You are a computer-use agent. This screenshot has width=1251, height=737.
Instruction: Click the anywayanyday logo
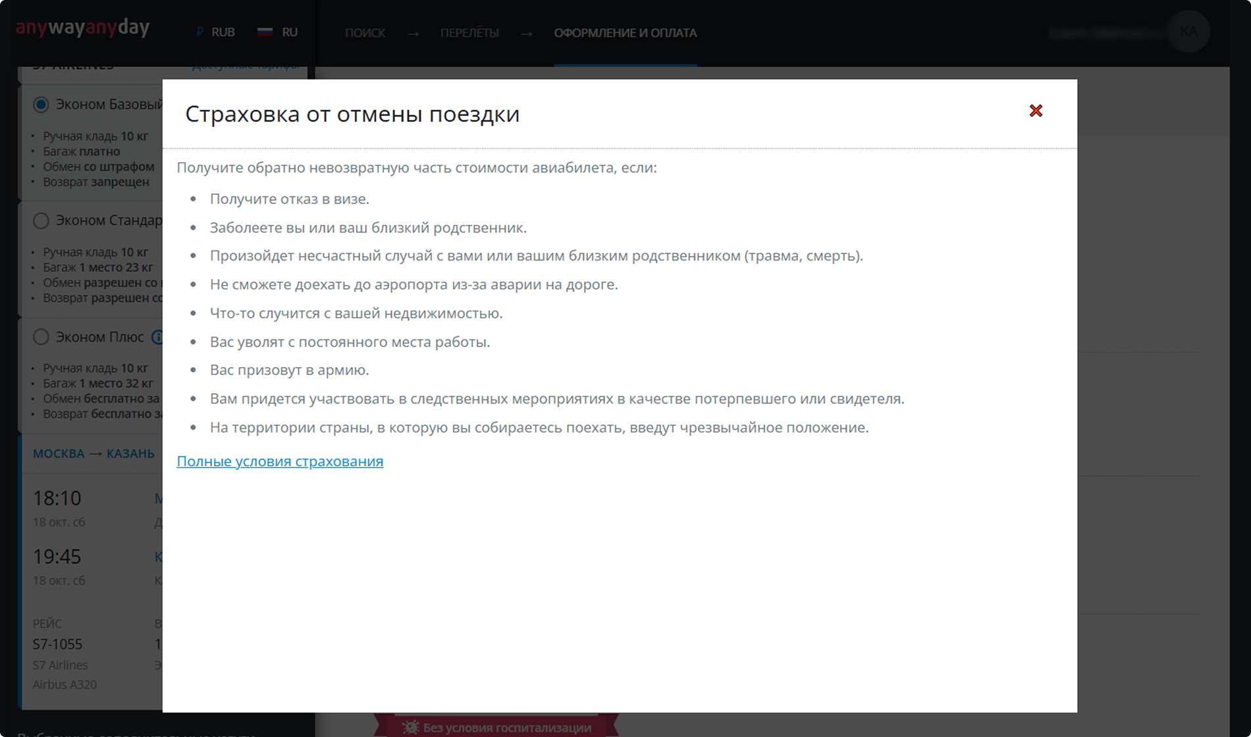82,28
